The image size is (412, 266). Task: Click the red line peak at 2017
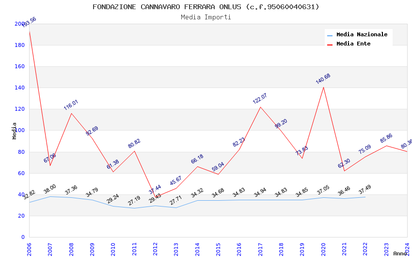point(260,107)
